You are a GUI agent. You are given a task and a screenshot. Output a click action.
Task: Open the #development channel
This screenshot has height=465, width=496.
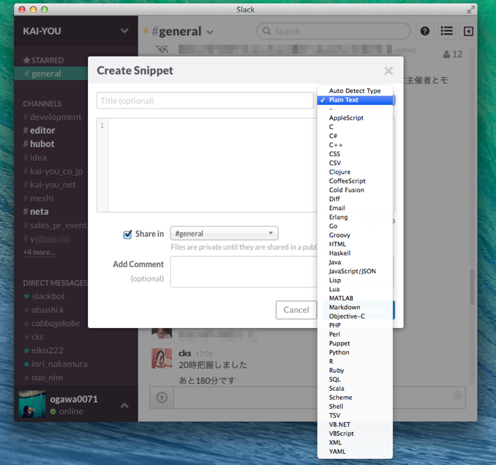(x=52, y=117)
